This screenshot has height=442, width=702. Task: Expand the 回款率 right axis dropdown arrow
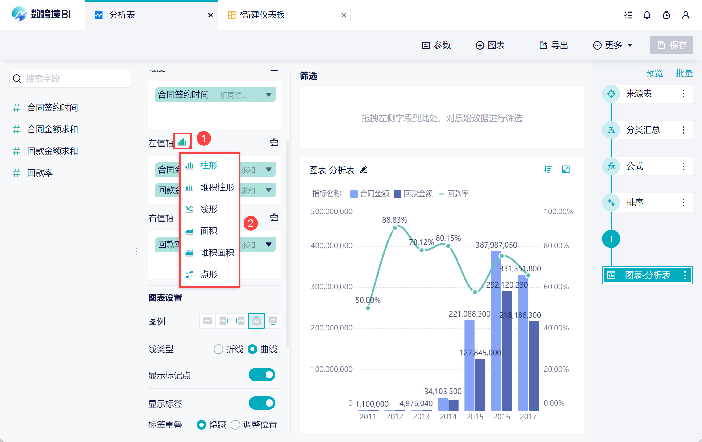click(268, 244)
